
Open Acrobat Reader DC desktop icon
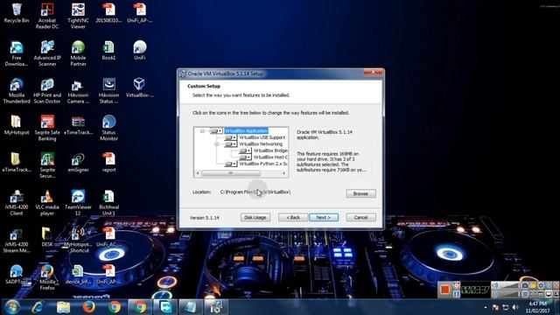47,16
